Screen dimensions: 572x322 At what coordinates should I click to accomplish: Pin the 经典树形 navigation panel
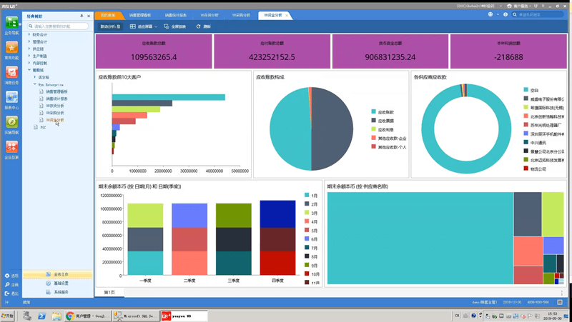click(82, 16)
